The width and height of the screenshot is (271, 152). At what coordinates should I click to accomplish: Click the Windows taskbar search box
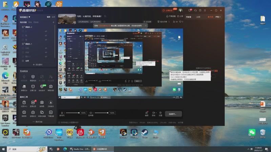27,149
